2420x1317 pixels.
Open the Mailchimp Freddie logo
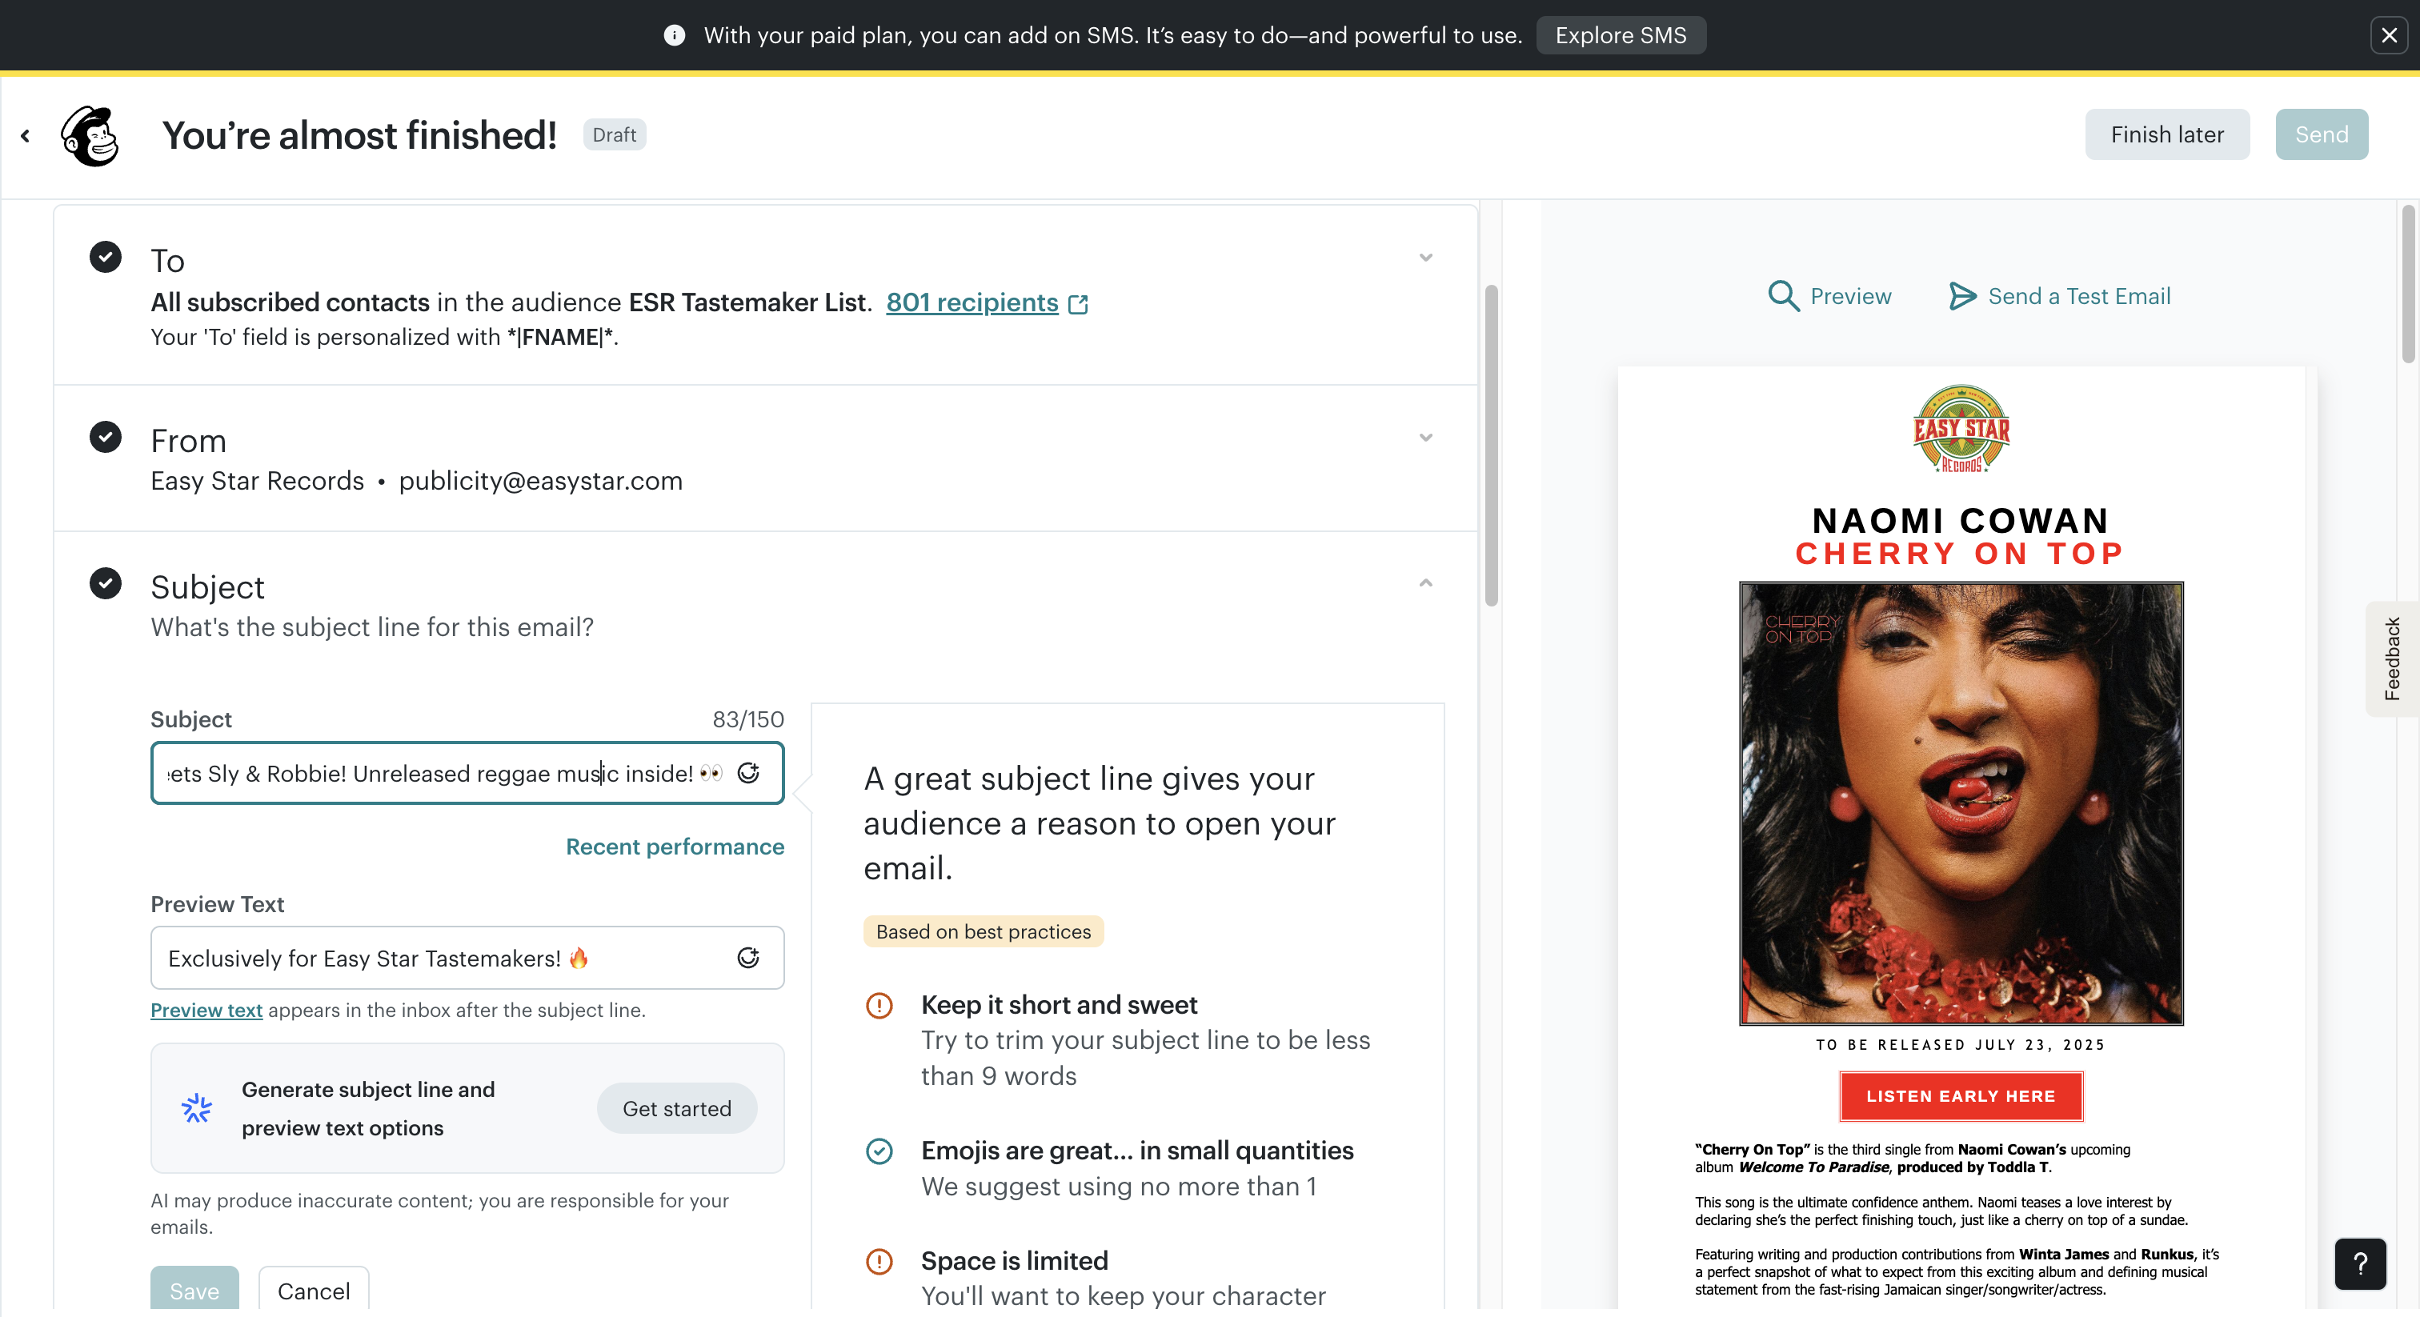[90, 135]
